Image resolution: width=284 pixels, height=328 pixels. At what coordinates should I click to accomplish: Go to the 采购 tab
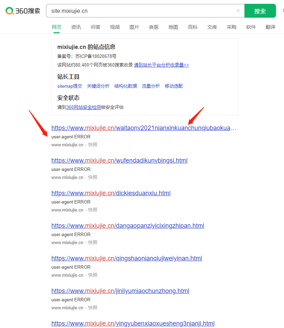click(232, 27)
